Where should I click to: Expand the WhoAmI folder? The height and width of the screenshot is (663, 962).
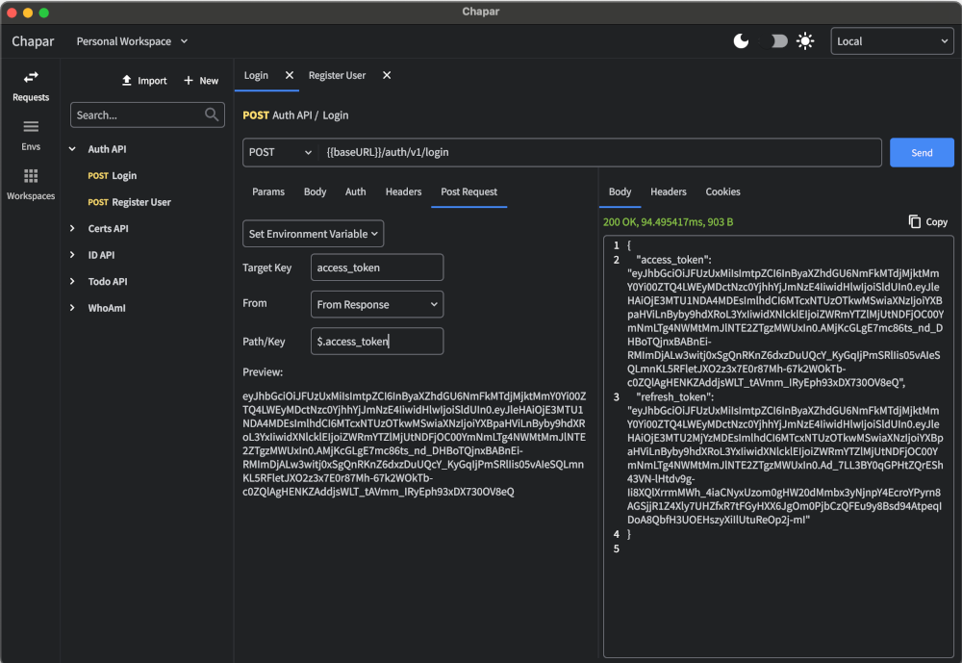point(72,308)
